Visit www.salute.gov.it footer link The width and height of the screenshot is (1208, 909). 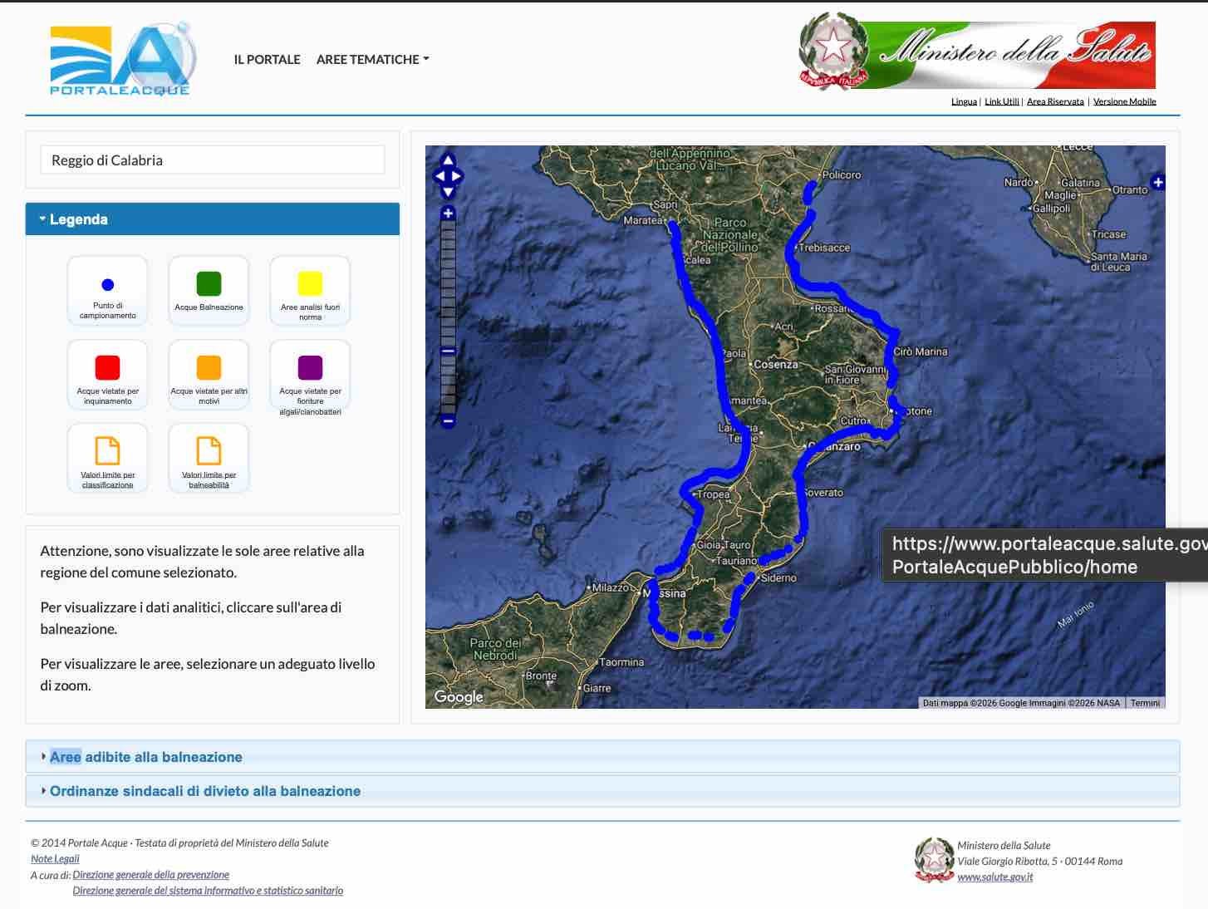tap(994, 877)
